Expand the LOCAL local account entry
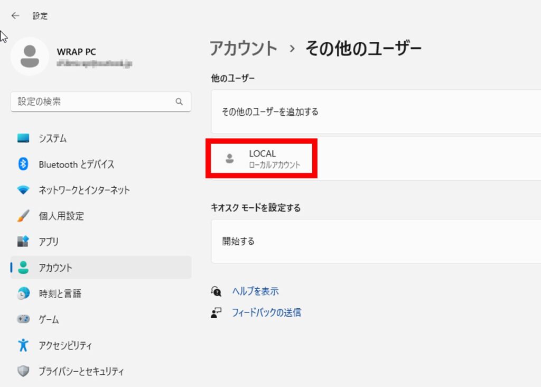This screenshot has height=387, width=541. point(262,159)
